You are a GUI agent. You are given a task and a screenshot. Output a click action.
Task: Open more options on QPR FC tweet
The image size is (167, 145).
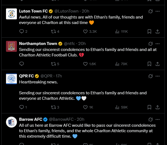[157, 76]
